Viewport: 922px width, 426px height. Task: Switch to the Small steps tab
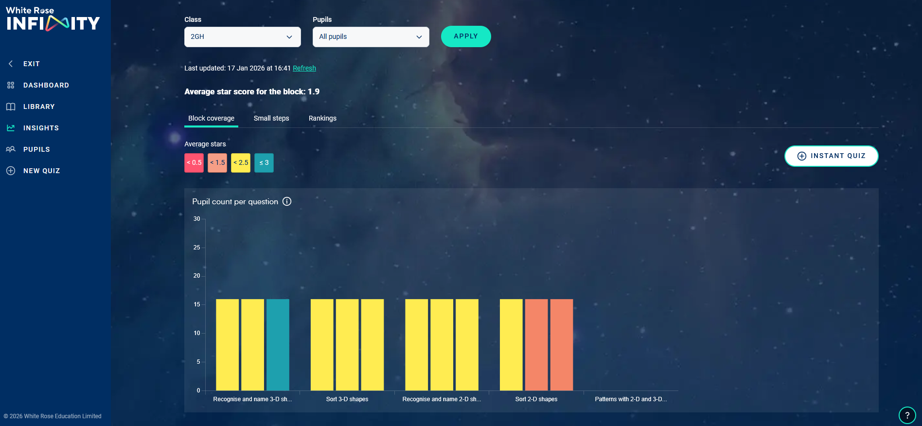[x=271, y=118]
